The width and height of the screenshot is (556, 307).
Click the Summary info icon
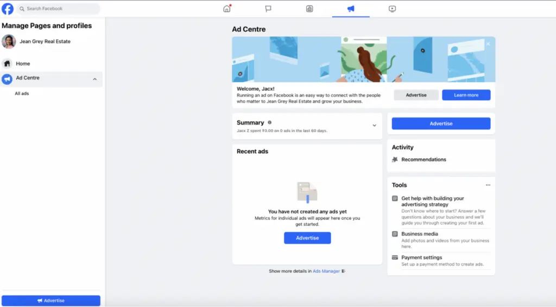pos(270,123)
